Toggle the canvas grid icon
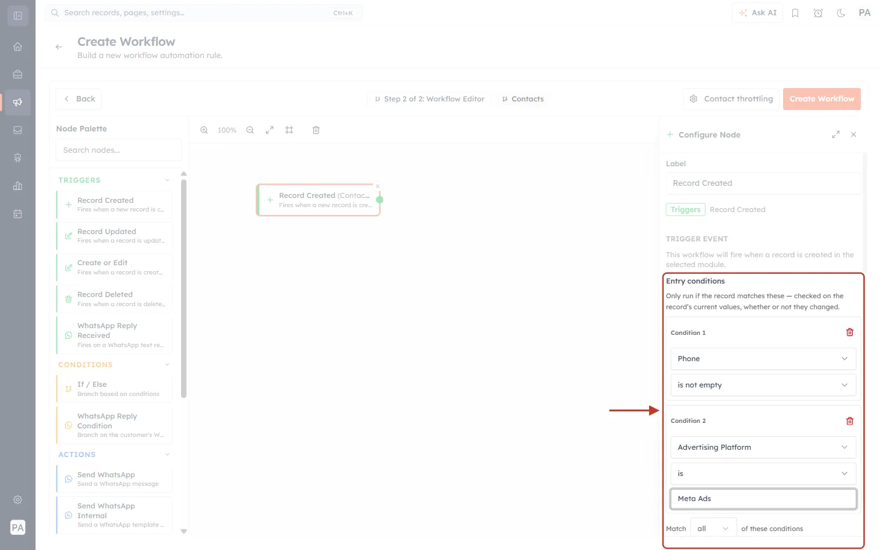 click(289, 130)
